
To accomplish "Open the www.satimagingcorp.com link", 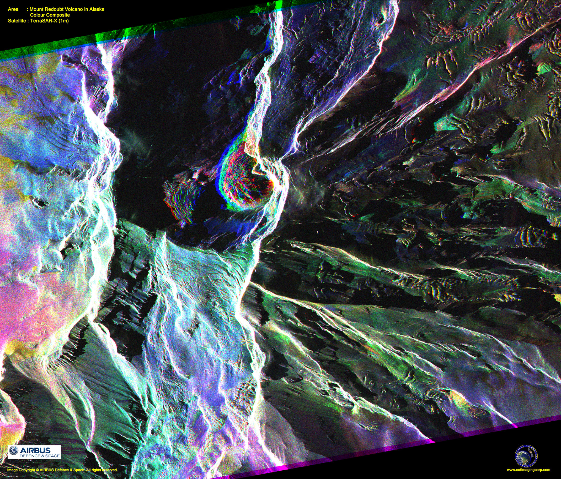I will click(528, 470).
